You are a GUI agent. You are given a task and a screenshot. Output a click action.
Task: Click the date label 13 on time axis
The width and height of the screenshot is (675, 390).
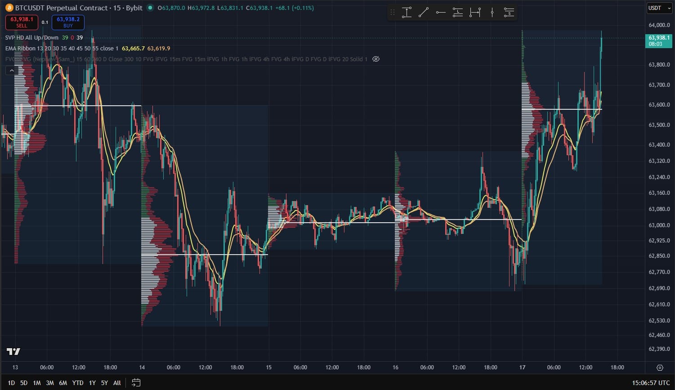(15, 368)
